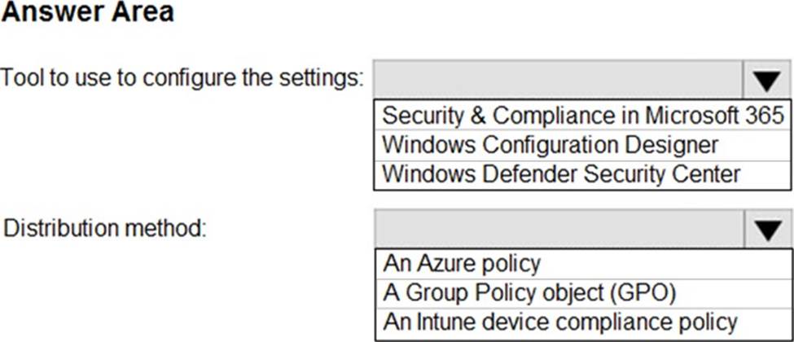Choose A Group Policy object (GPO)
The height and width of the screenshot is (342, 794).
click(530, 292)
